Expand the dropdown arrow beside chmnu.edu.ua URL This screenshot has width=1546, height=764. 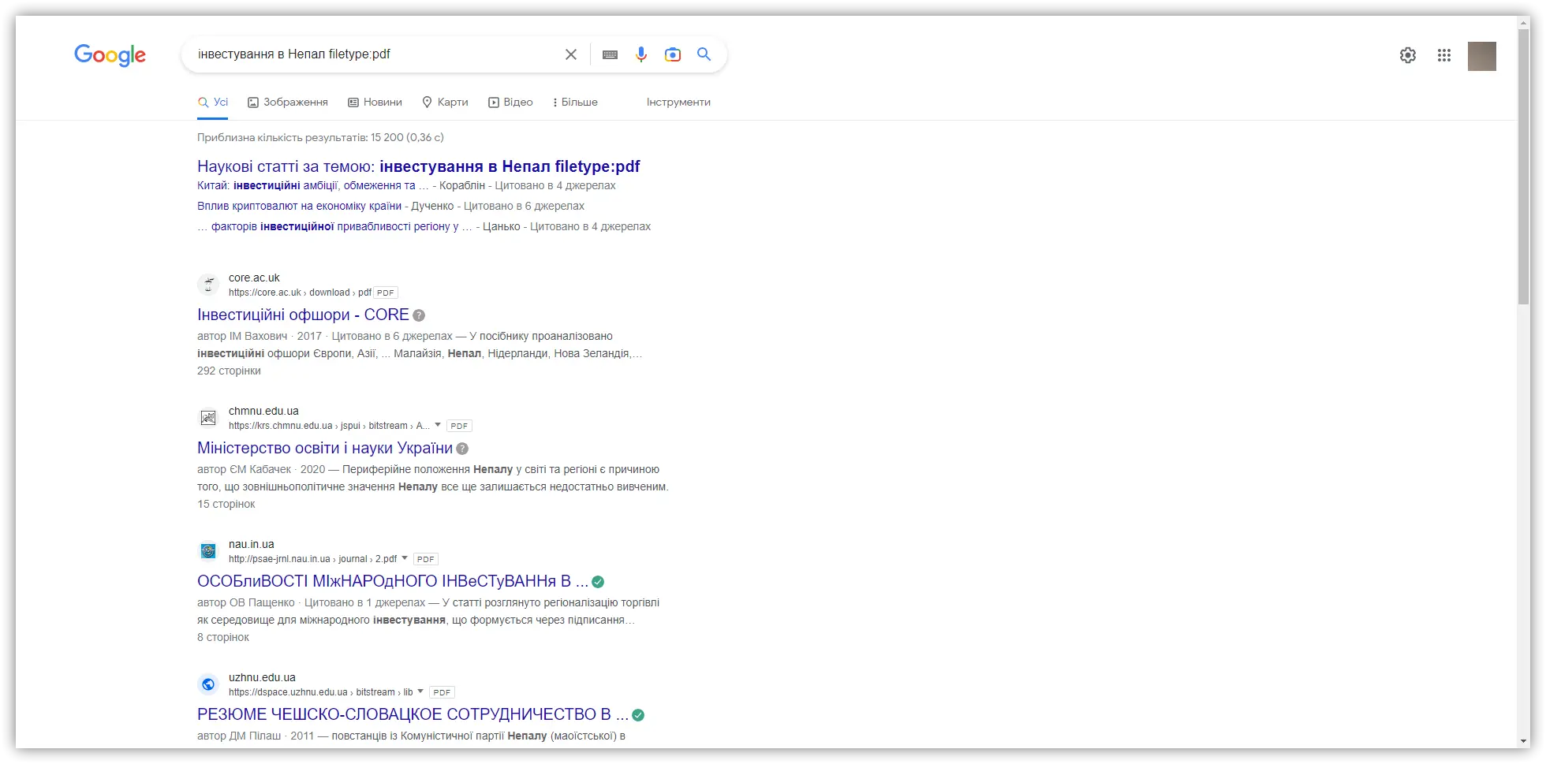pos(438,425)
